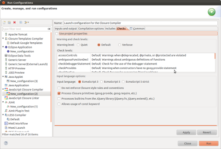Select EcmaScript 5 strict input language
Viewport: 221px width, 149px height.
(x=123, y=81)
